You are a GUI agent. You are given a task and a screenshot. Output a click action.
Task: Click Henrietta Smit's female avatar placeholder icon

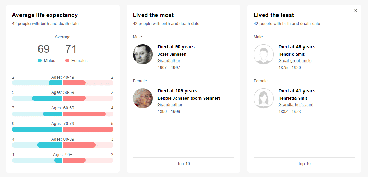264,98
